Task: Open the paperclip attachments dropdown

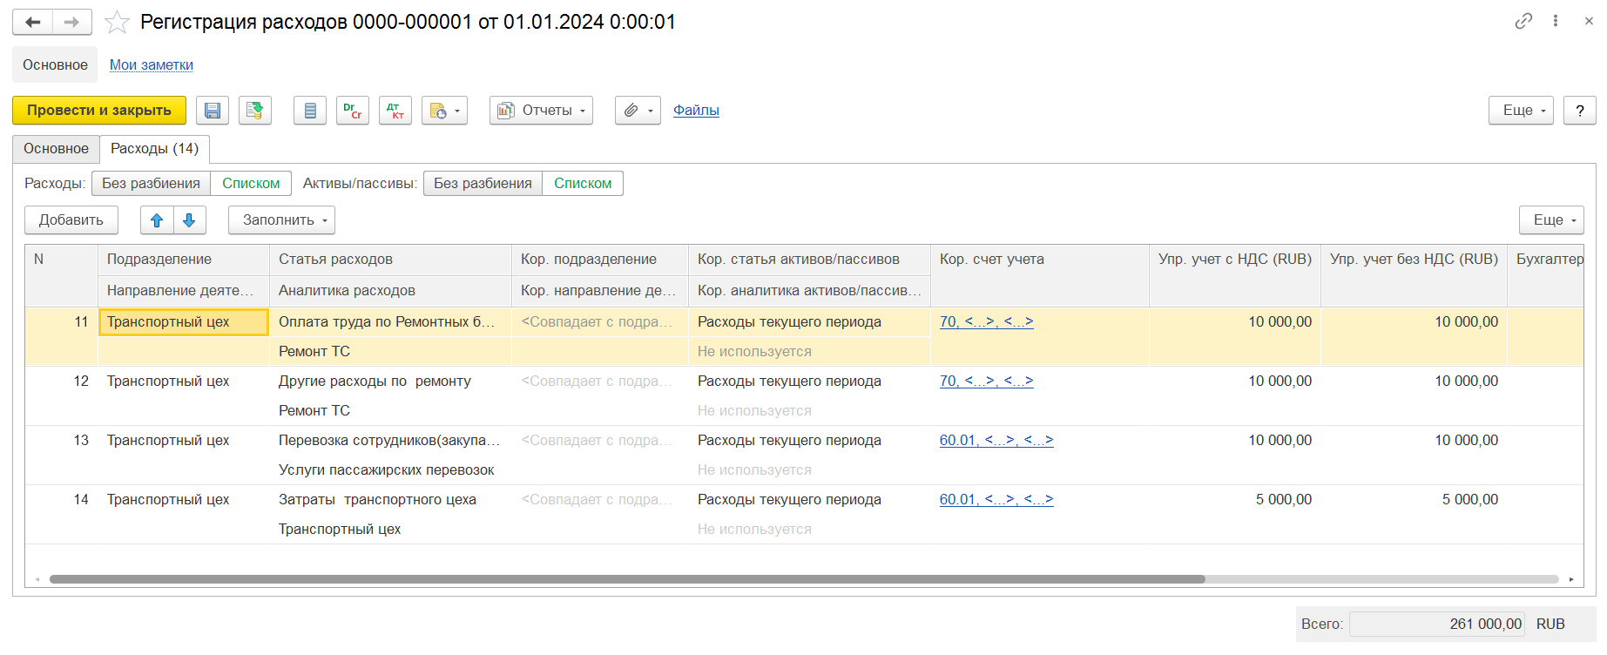Action: [638, 111]
